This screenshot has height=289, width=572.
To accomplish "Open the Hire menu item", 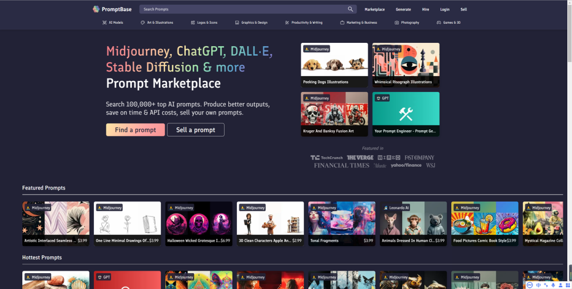I will click(425, 10).
